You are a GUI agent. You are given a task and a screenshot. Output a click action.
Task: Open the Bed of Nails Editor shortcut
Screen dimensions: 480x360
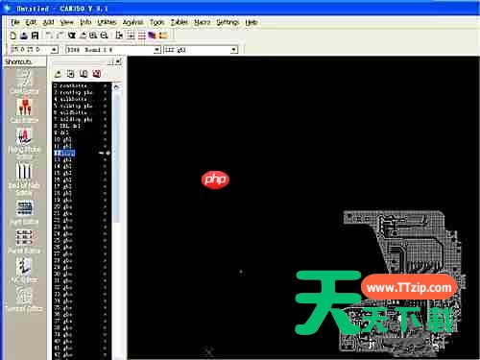coord(24,179)
